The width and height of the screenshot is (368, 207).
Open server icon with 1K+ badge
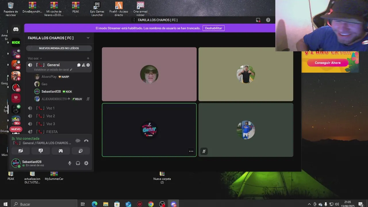tap(16, 120)
